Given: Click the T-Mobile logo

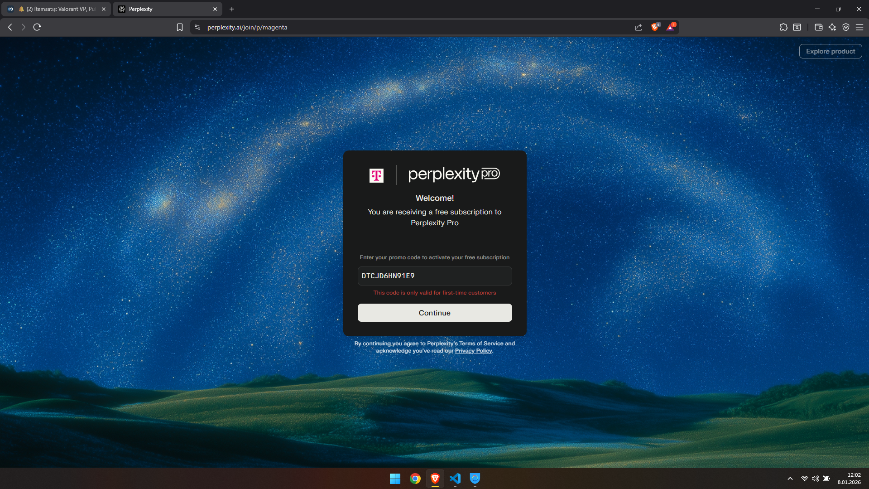Looking at the screenshot, I should tap(376, 175).
